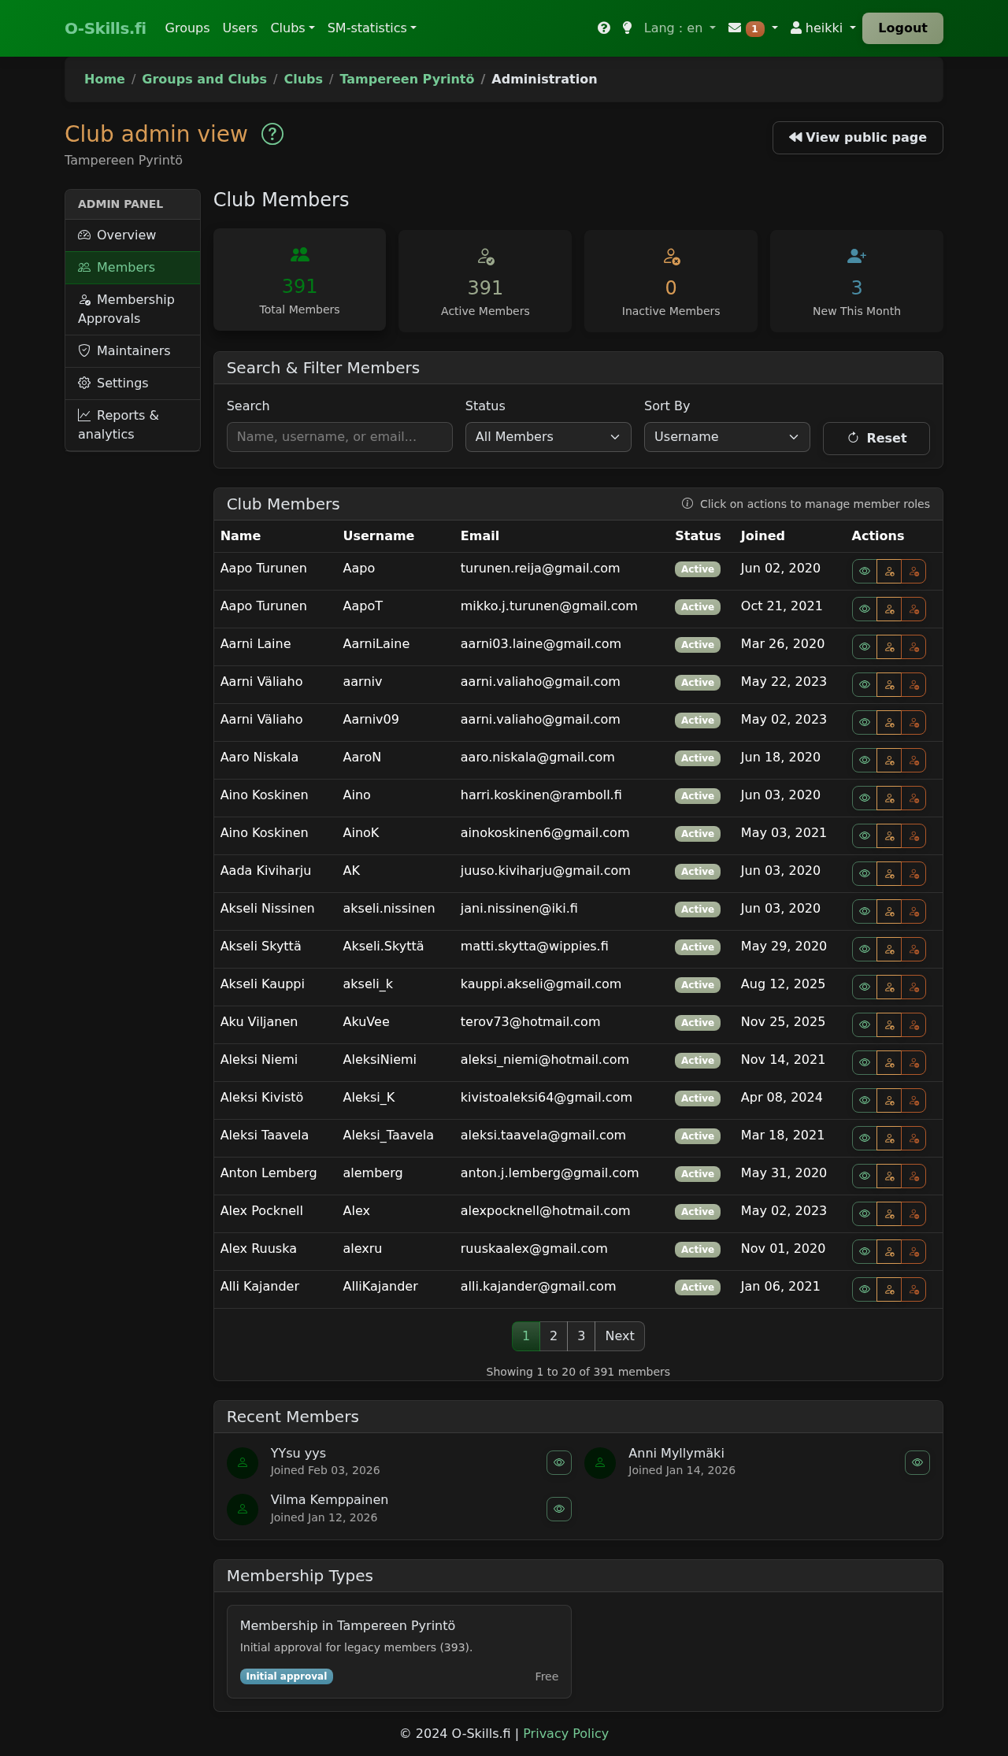
Task: Reset the member search filters
Action: (x=876, y=439)
